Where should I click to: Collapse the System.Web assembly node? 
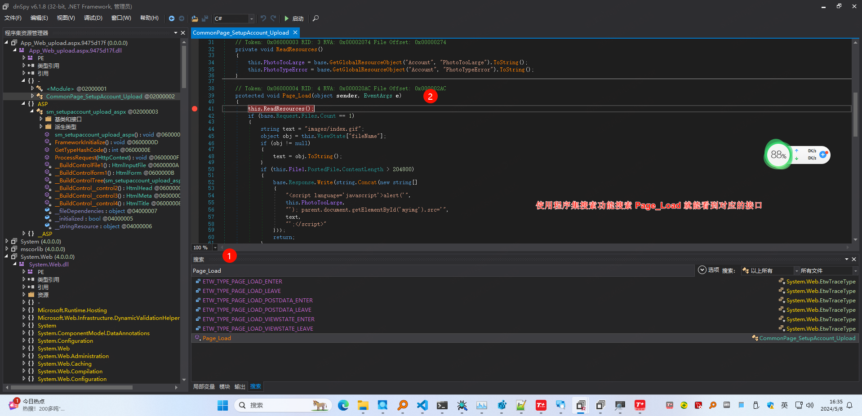point(7,257)
